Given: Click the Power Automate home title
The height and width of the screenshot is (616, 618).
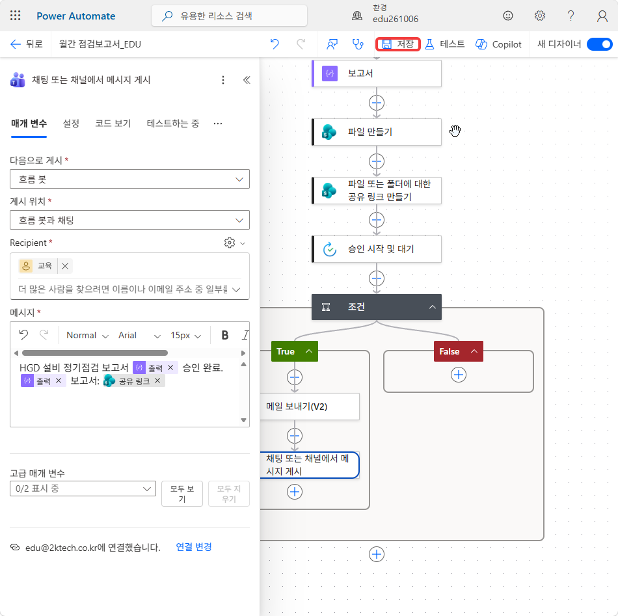Looking at the screenshot, I should pyautogui.click(x=75, y=16).
